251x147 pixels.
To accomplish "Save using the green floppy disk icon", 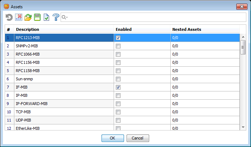I will pyautogui.click(x=37, y=17).
